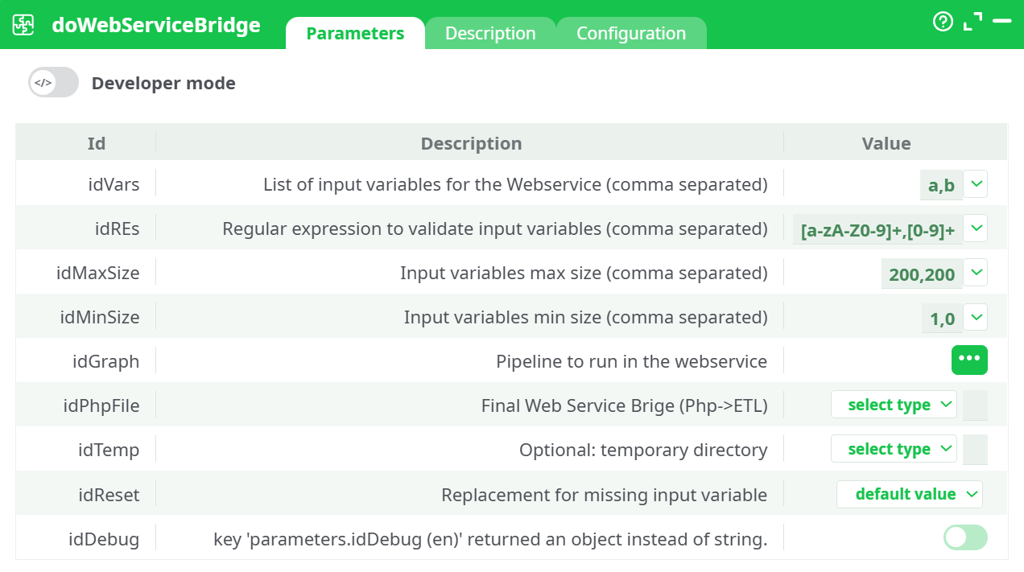The image size is (1024, 572).
Task: Open the pipeline editor via idGraph ellipsis button
Action: [x=969, y=360]
